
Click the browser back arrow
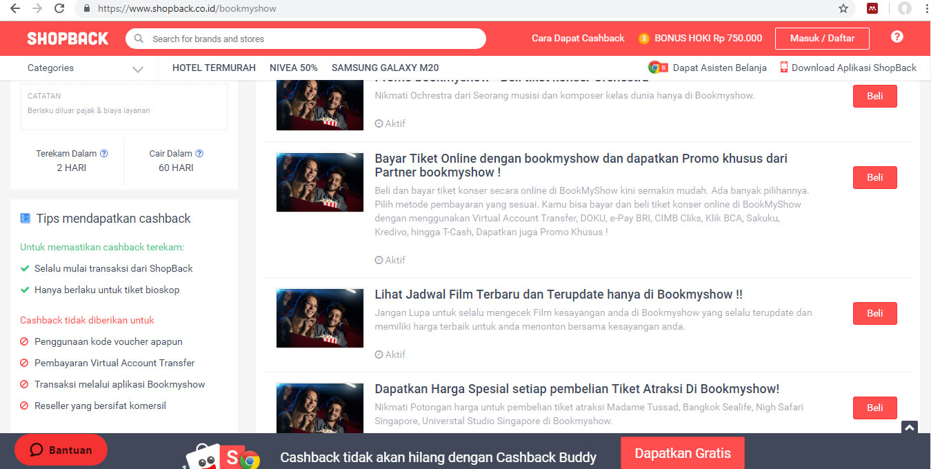(14, 8)
